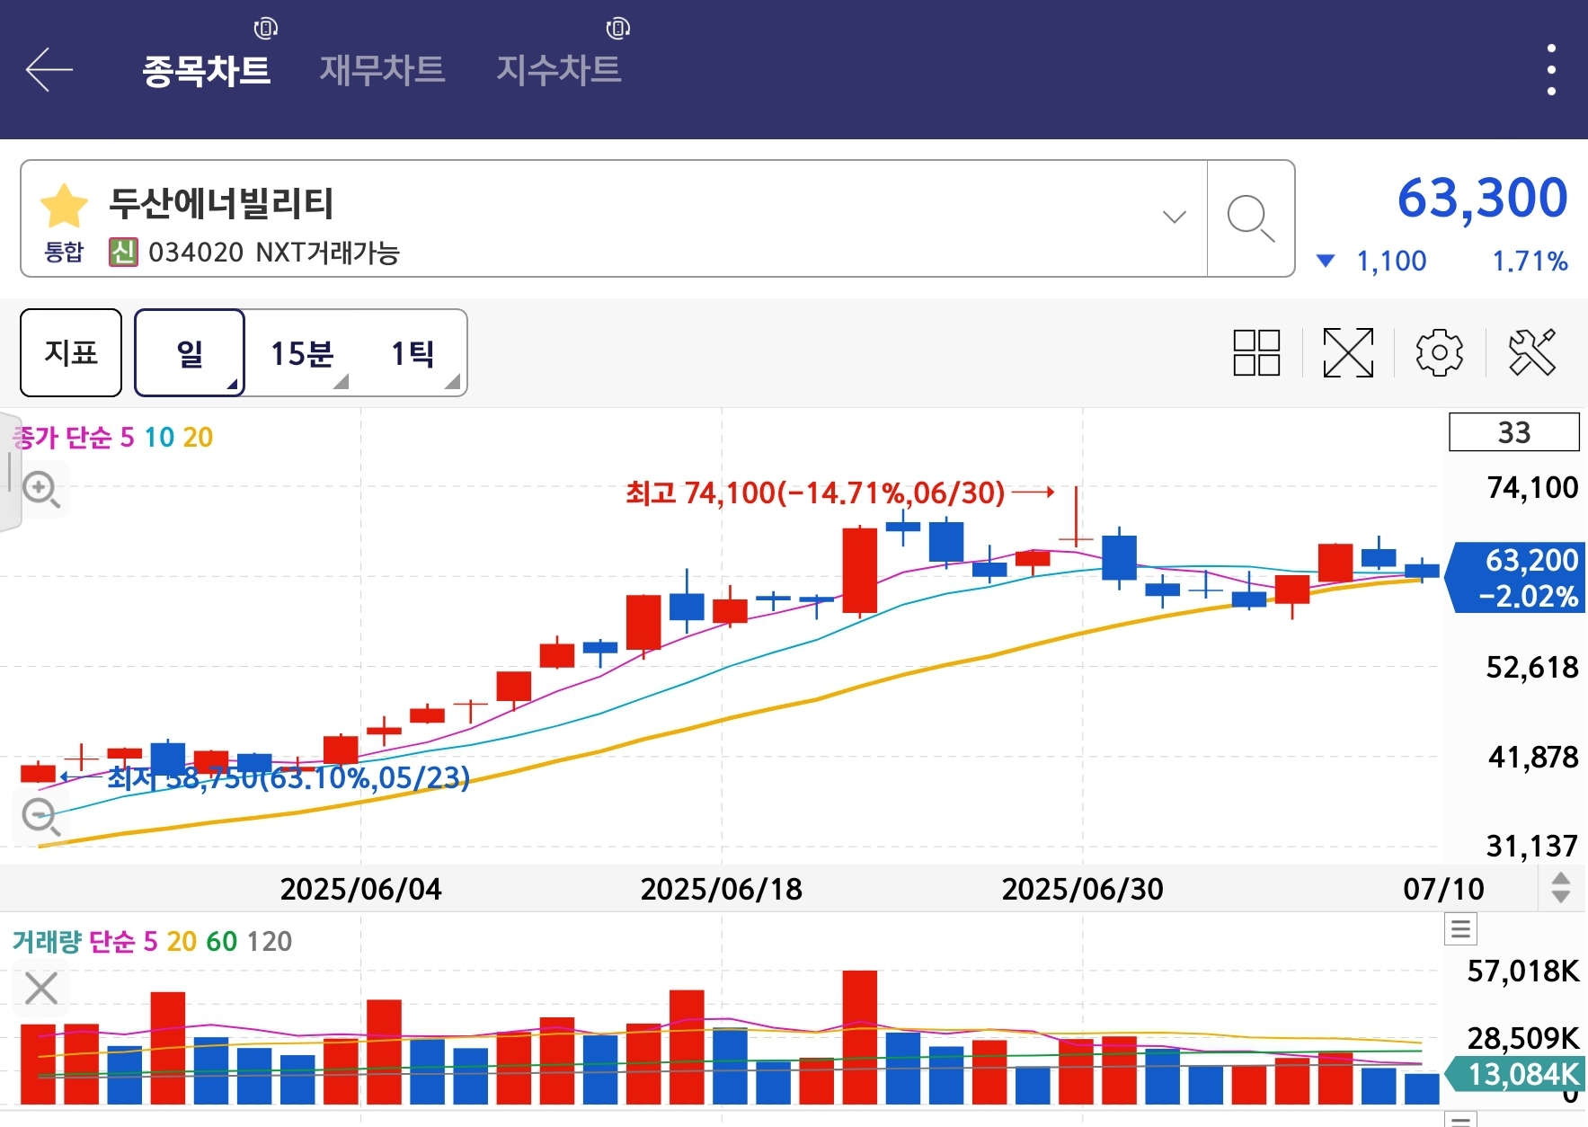
Task: Click the 통합 market label
Action: pos(64,253)
